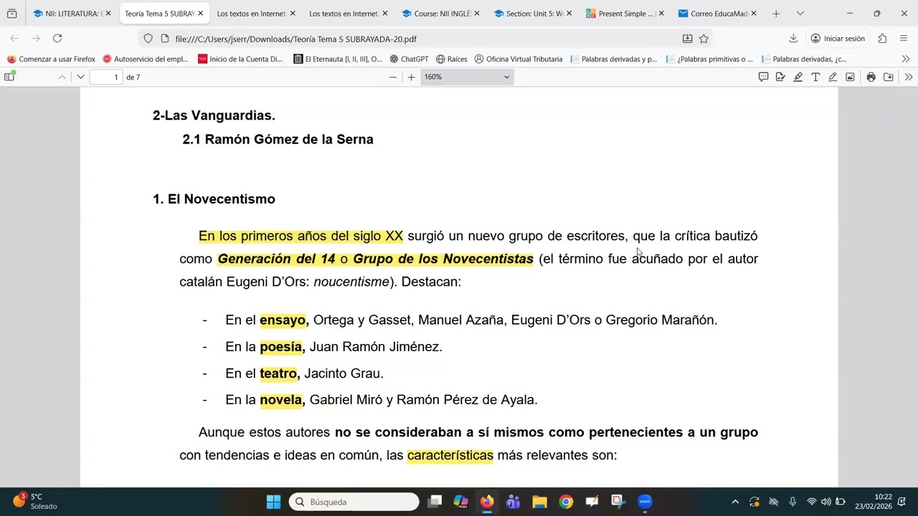Show more bookmarks overflow chevron
918x516 pixels.
coord(906,59)
